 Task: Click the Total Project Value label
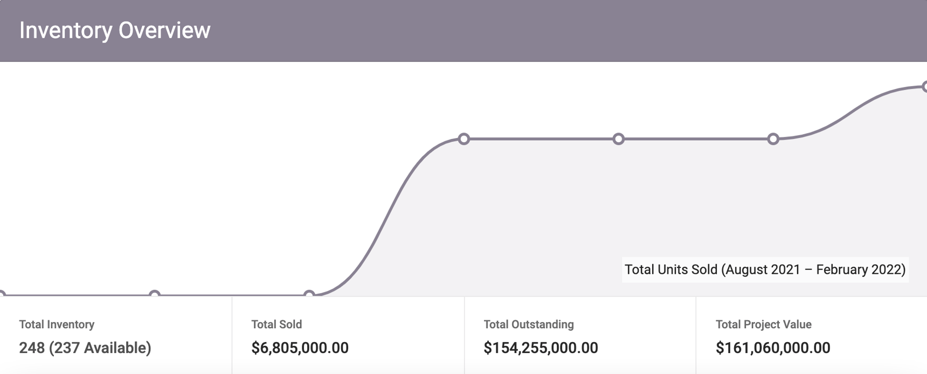[x=763, y=324]
